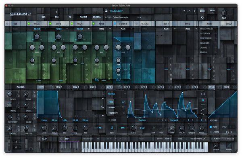Click the undo arrow icon
This screenshot has height=158, width=242.
[202, 17]
